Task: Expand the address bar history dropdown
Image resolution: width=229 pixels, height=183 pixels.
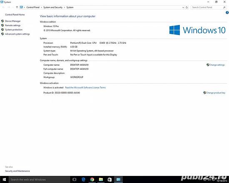Action: pyautogui.click(x=183, y=7)
